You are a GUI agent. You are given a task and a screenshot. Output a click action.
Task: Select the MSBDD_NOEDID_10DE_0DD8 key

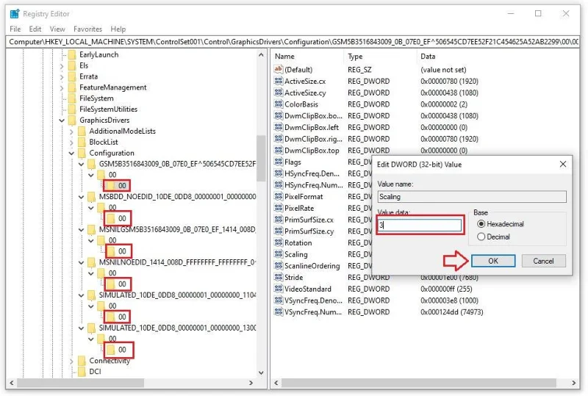click(x=177, y=196)
